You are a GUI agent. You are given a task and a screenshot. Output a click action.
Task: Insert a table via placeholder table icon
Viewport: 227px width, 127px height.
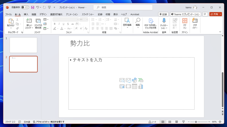pyautogui.click(x=135, y=86)
